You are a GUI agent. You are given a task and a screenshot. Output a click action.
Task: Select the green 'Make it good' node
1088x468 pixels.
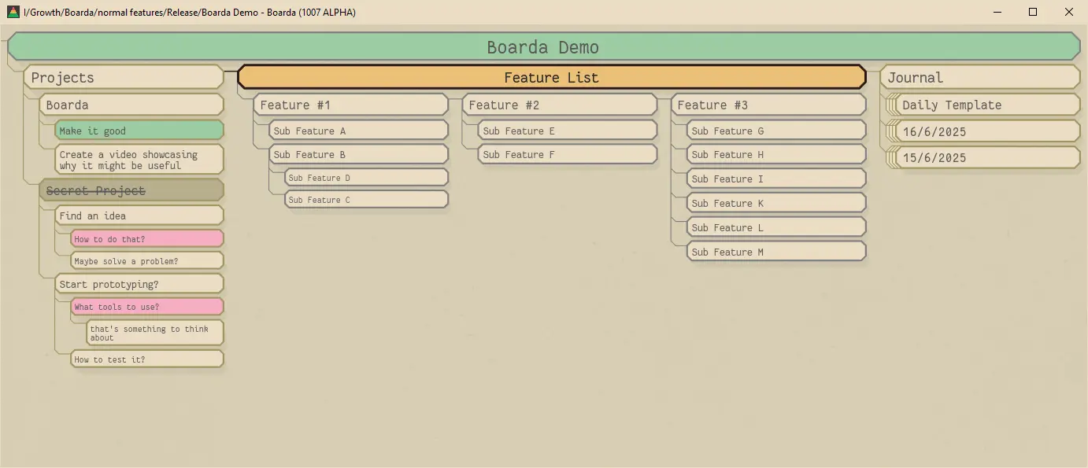(139, 131)
